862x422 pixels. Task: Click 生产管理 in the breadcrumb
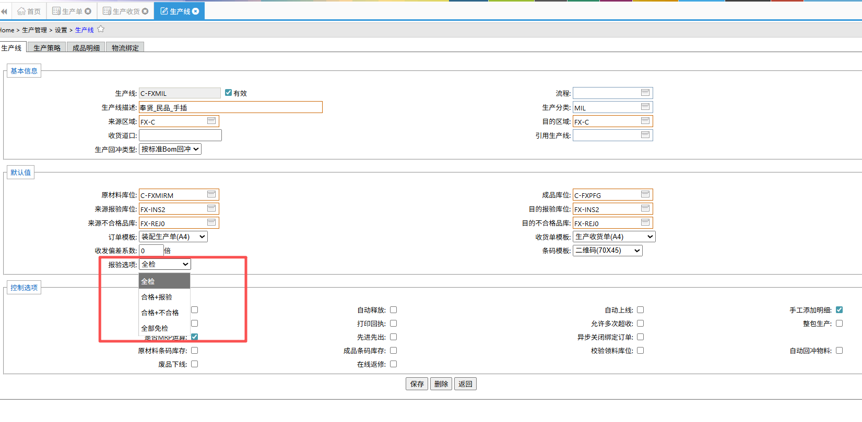click(34, 30)
